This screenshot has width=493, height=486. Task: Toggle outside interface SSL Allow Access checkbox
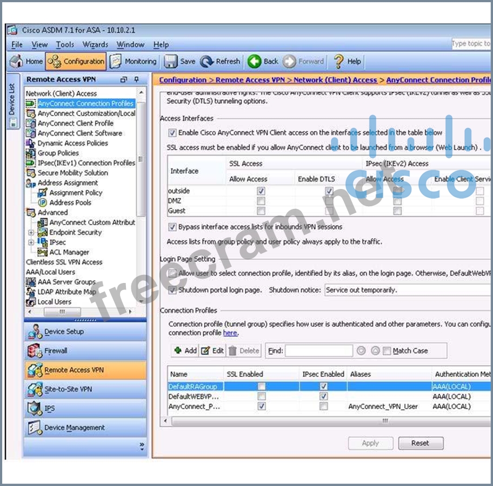pos(262,191)
